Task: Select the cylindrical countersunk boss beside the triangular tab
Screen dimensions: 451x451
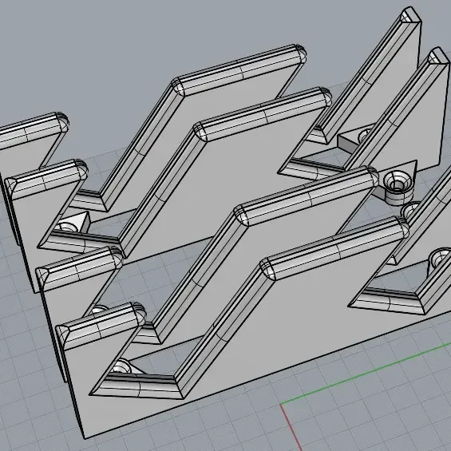Action: click(x=398, y=187)
